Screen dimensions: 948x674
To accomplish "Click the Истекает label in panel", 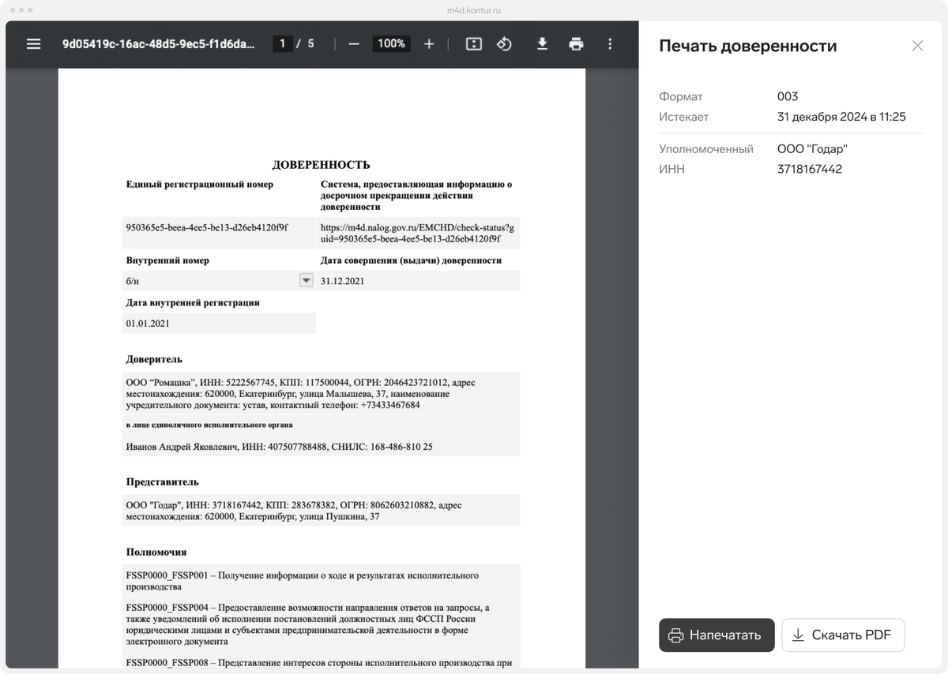I will tap(684, 117).
